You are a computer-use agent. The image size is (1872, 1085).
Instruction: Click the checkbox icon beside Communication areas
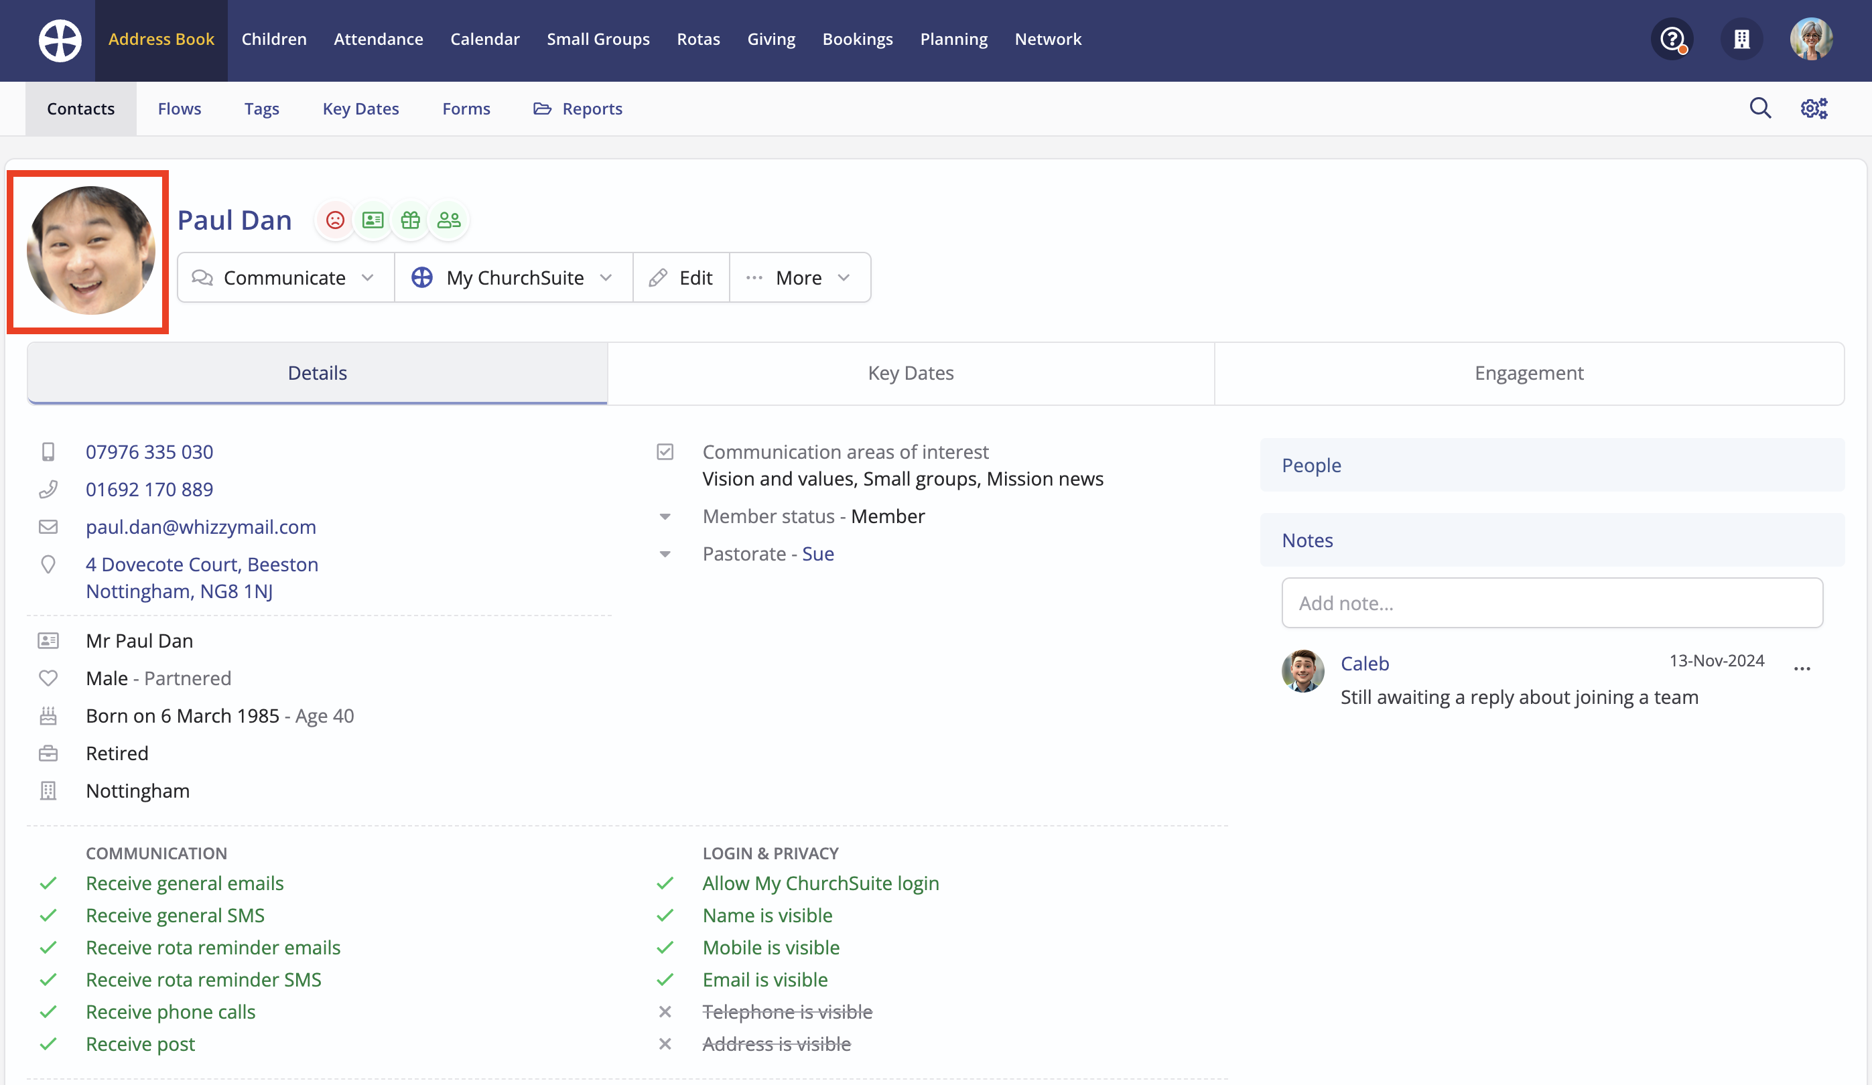point(665,452)
